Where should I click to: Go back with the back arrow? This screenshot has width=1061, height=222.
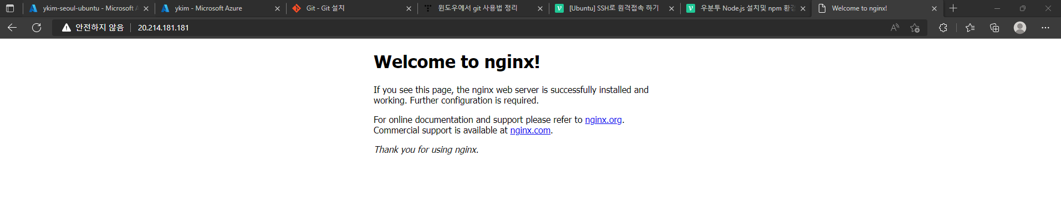pyautogui.click(x=12, y=28)
